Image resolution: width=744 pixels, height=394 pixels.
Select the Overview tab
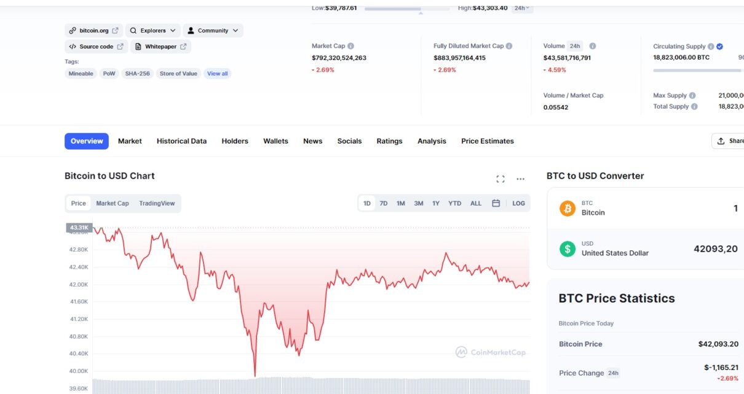pos(87,141)
